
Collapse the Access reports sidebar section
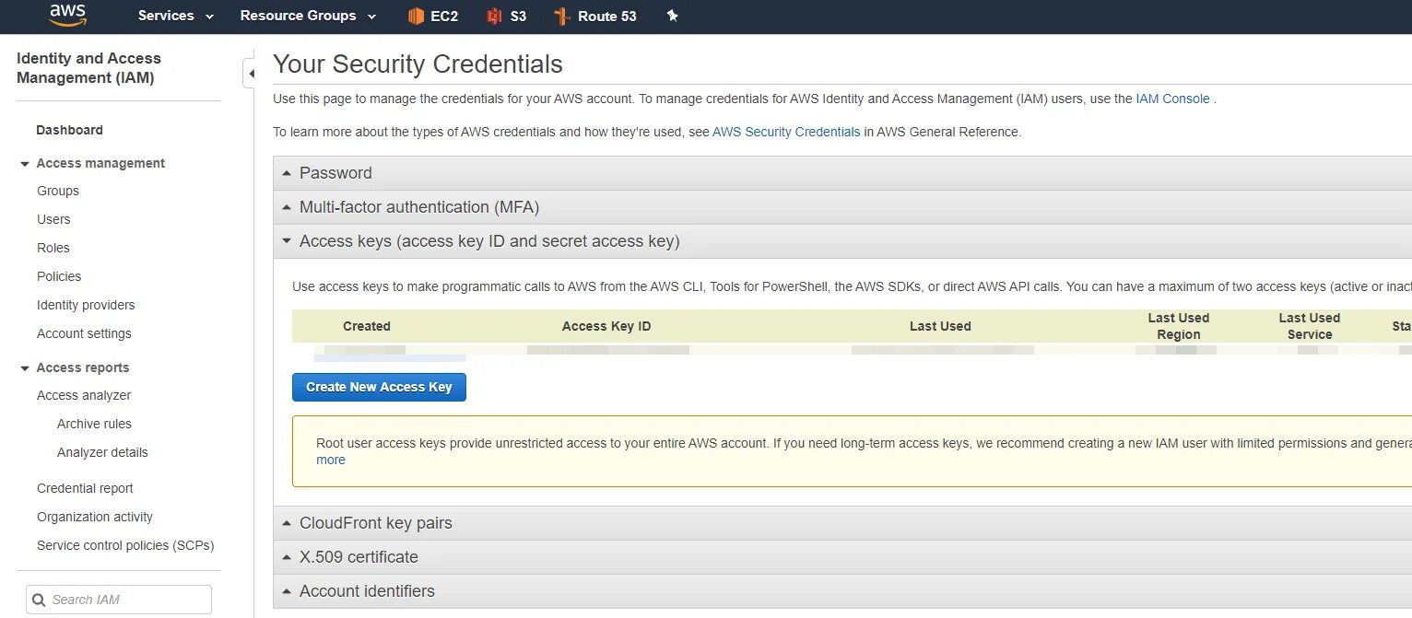[x=25, y=368]
